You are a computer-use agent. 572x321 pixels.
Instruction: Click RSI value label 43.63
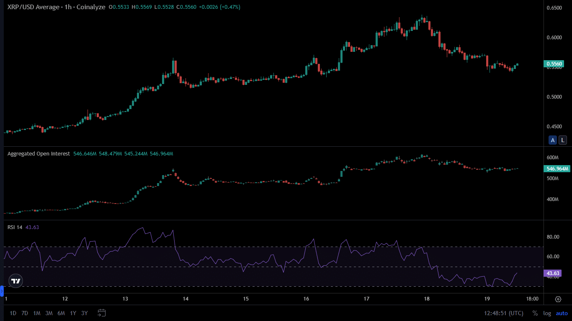[552, 273]
